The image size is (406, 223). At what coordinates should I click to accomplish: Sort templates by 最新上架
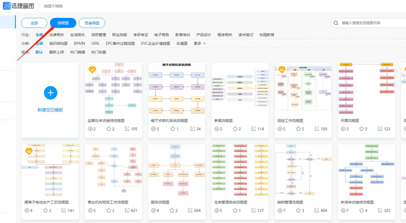pos(57,52)
